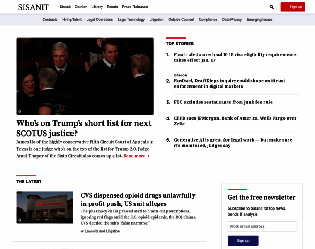This screenshot has width=315, height=249.
Task: Select the Legal Operations topic
Action: click(x=99, y=20)
